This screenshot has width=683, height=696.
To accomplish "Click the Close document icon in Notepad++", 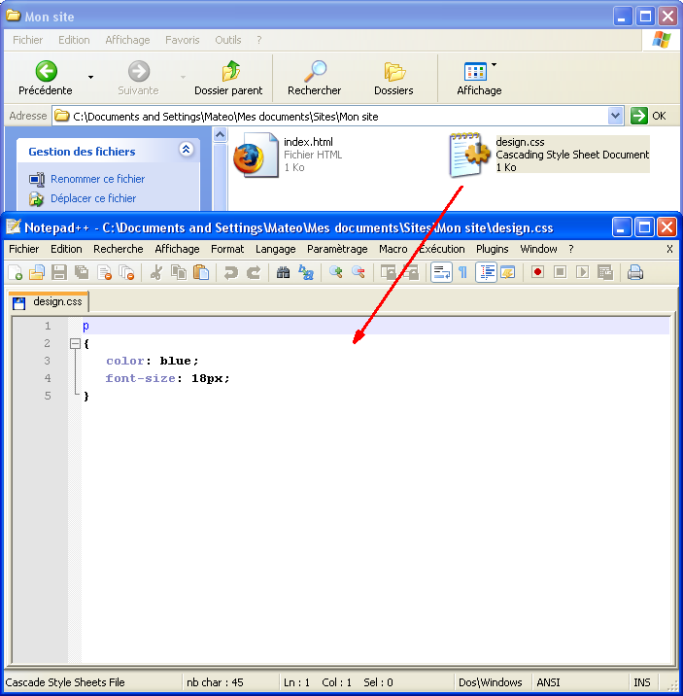I will (105, 272).
